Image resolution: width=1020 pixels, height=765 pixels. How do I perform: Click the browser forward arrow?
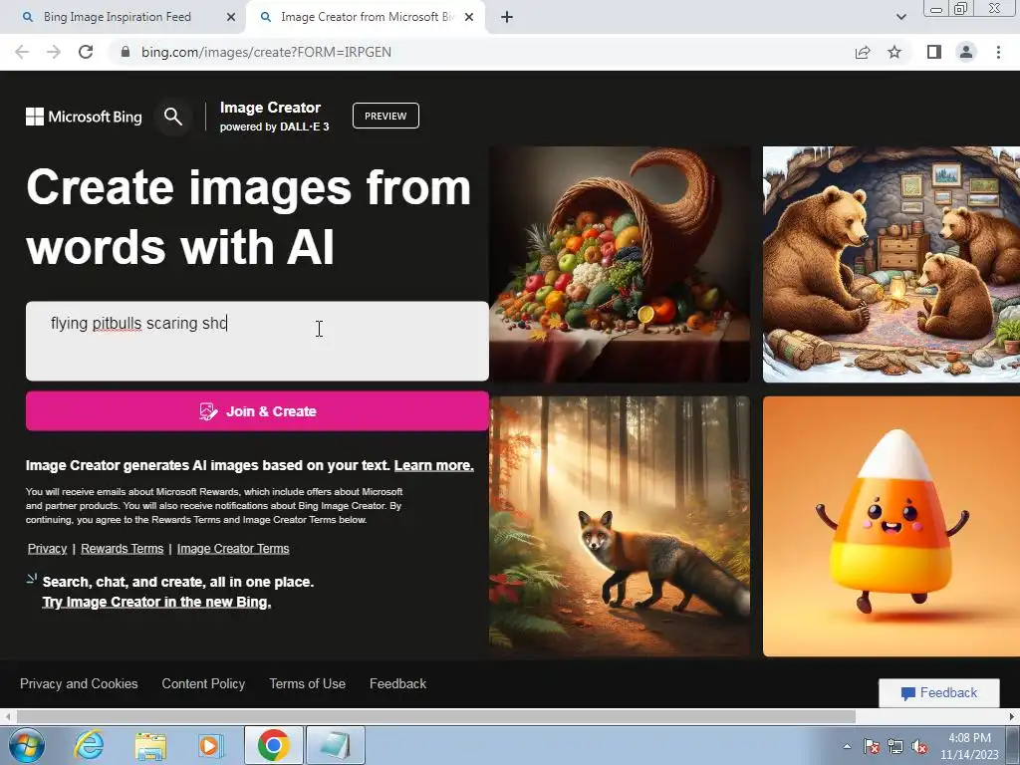coord(54,52)
